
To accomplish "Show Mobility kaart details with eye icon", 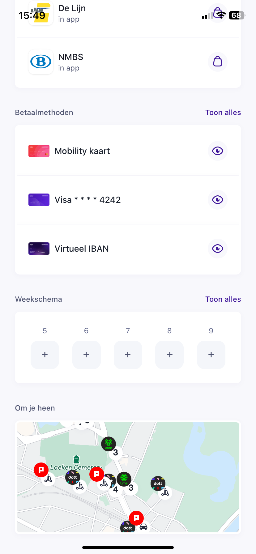I will click(218, 151).
